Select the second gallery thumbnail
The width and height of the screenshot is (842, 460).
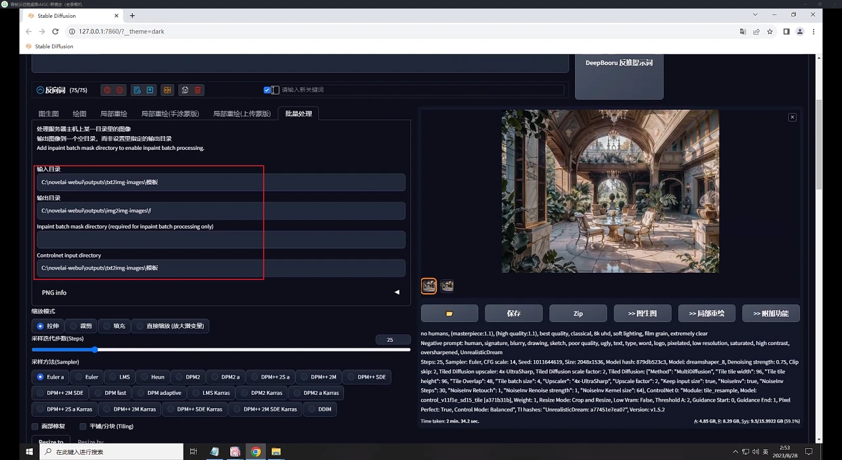coord(447,286)
